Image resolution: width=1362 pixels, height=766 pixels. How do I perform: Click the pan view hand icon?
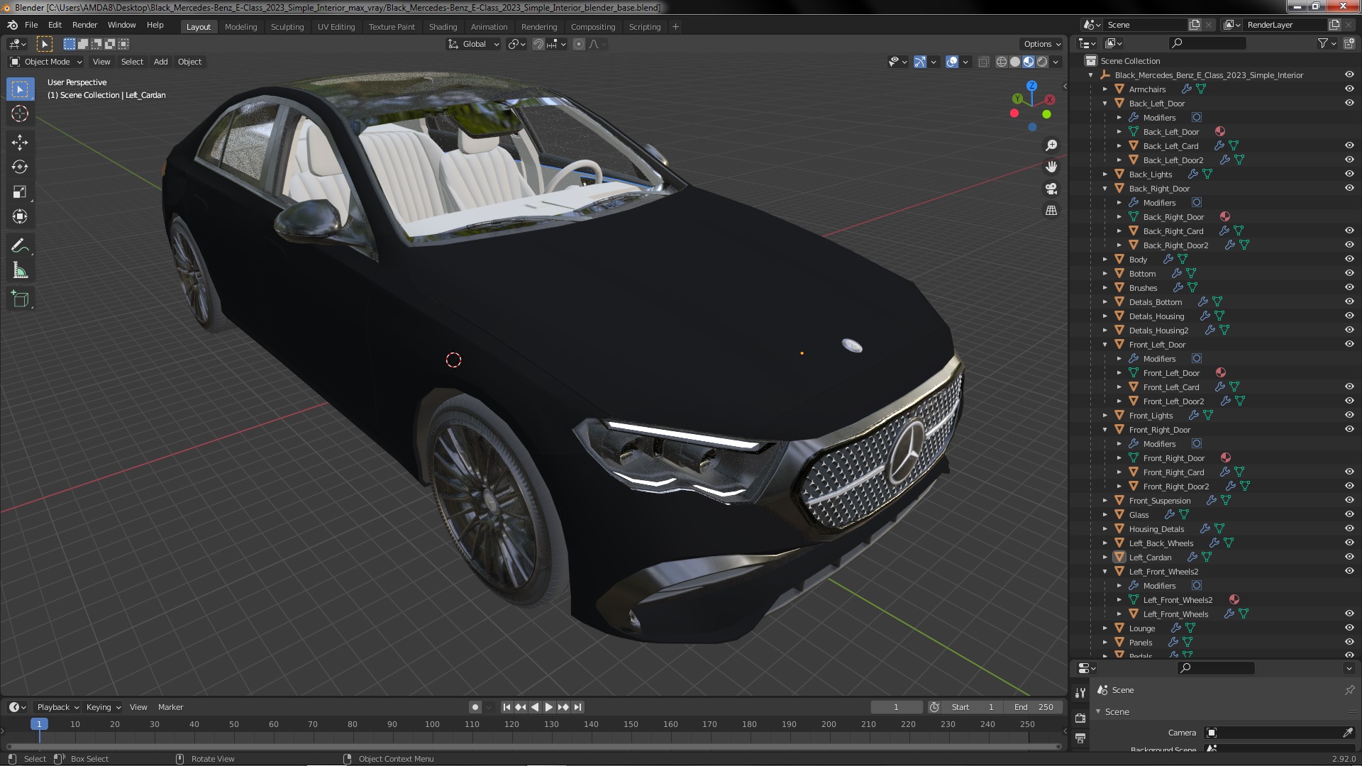1051,167
